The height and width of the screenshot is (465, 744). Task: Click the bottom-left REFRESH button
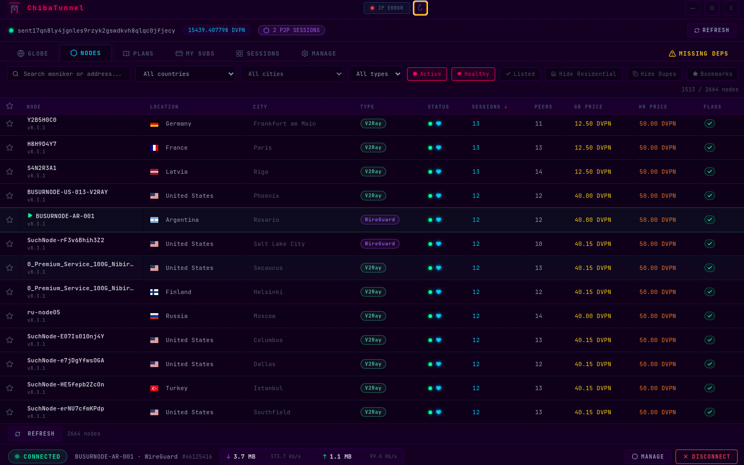pos(35,433)
